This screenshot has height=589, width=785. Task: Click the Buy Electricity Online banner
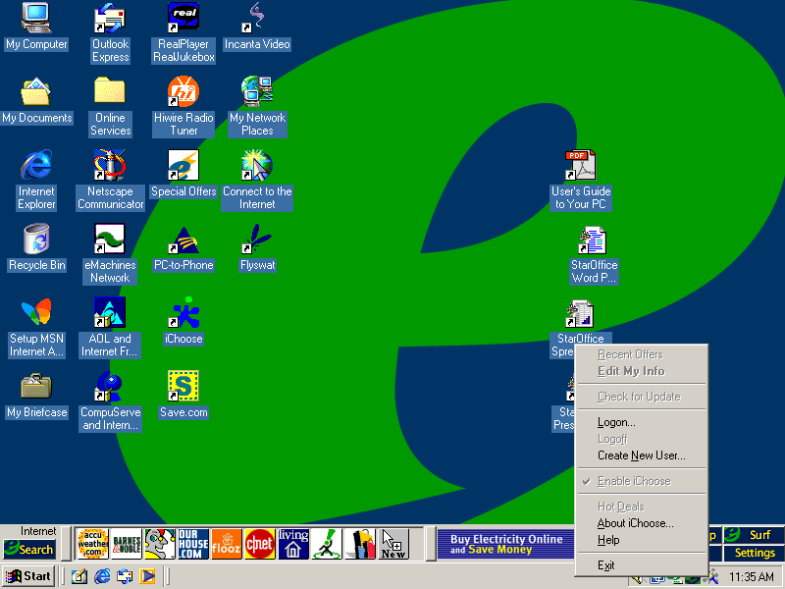point(505,544)
